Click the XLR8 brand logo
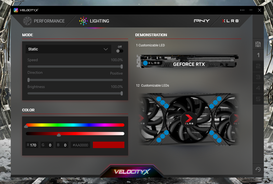 231,21
